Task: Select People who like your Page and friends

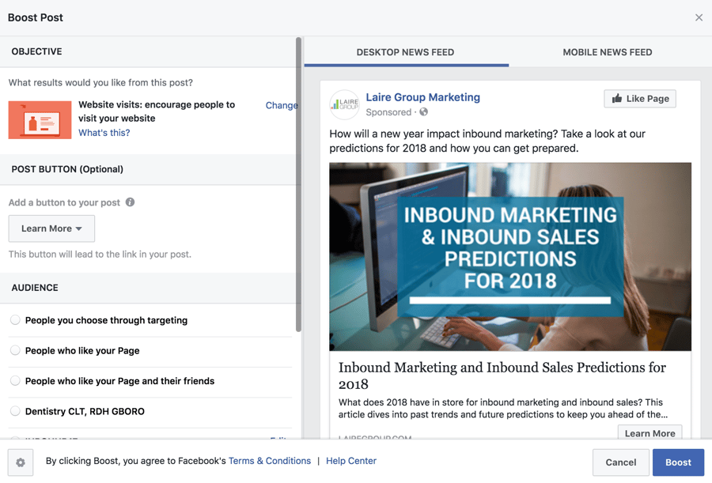Action: click(16, 381)
